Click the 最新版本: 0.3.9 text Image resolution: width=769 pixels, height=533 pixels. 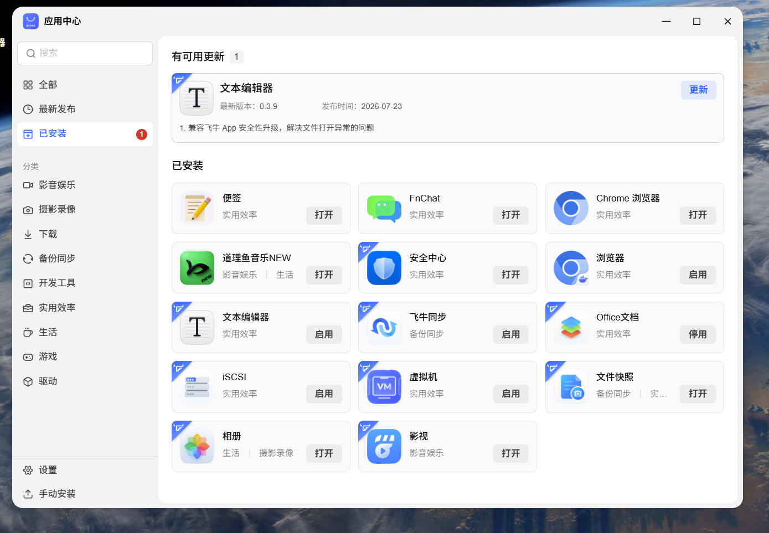coord(249,106)
